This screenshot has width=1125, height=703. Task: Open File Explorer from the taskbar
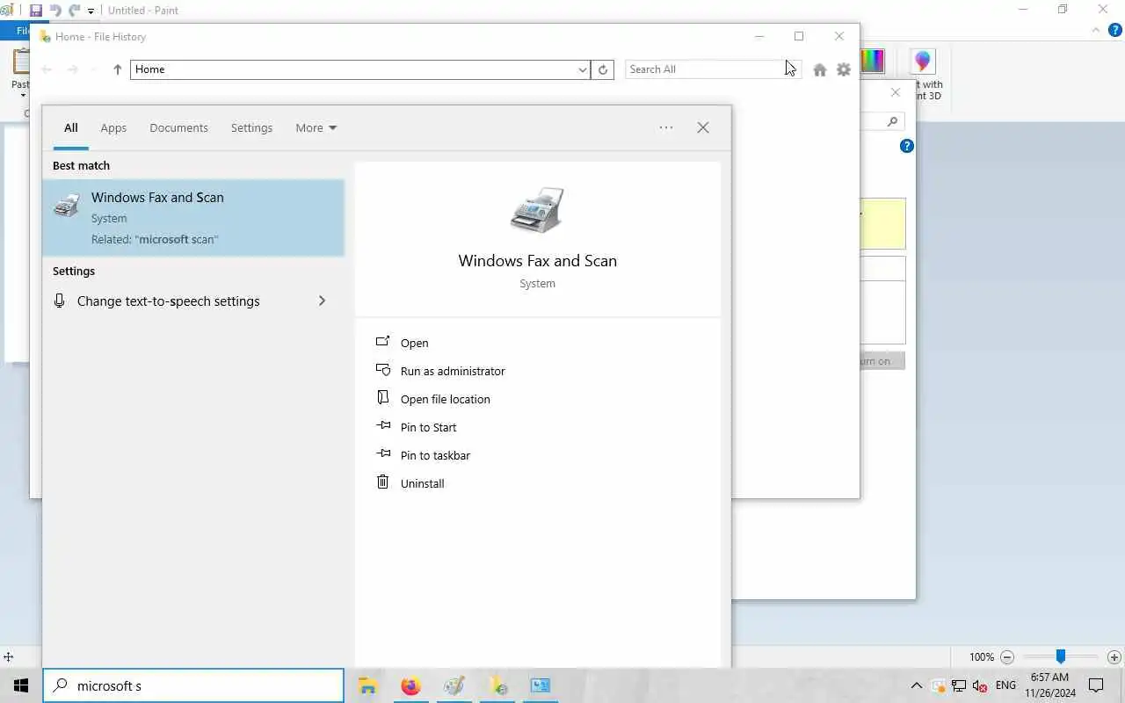367,685
